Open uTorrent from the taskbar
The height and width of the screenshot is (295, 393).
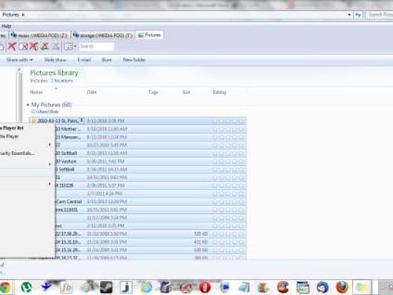[26, 287]
